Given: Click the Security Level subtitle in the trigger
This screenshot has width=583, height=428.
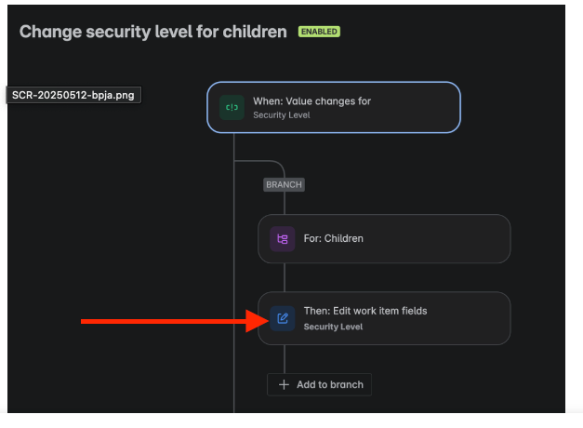Looking at the screenshot, I should [x=282, y=115].
